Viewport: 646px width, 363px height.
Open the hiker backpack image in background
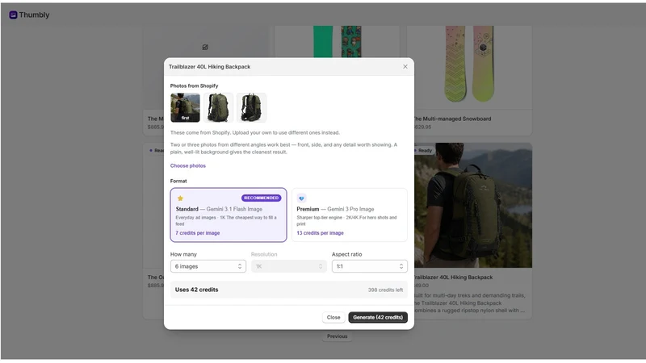coord(473,205)
